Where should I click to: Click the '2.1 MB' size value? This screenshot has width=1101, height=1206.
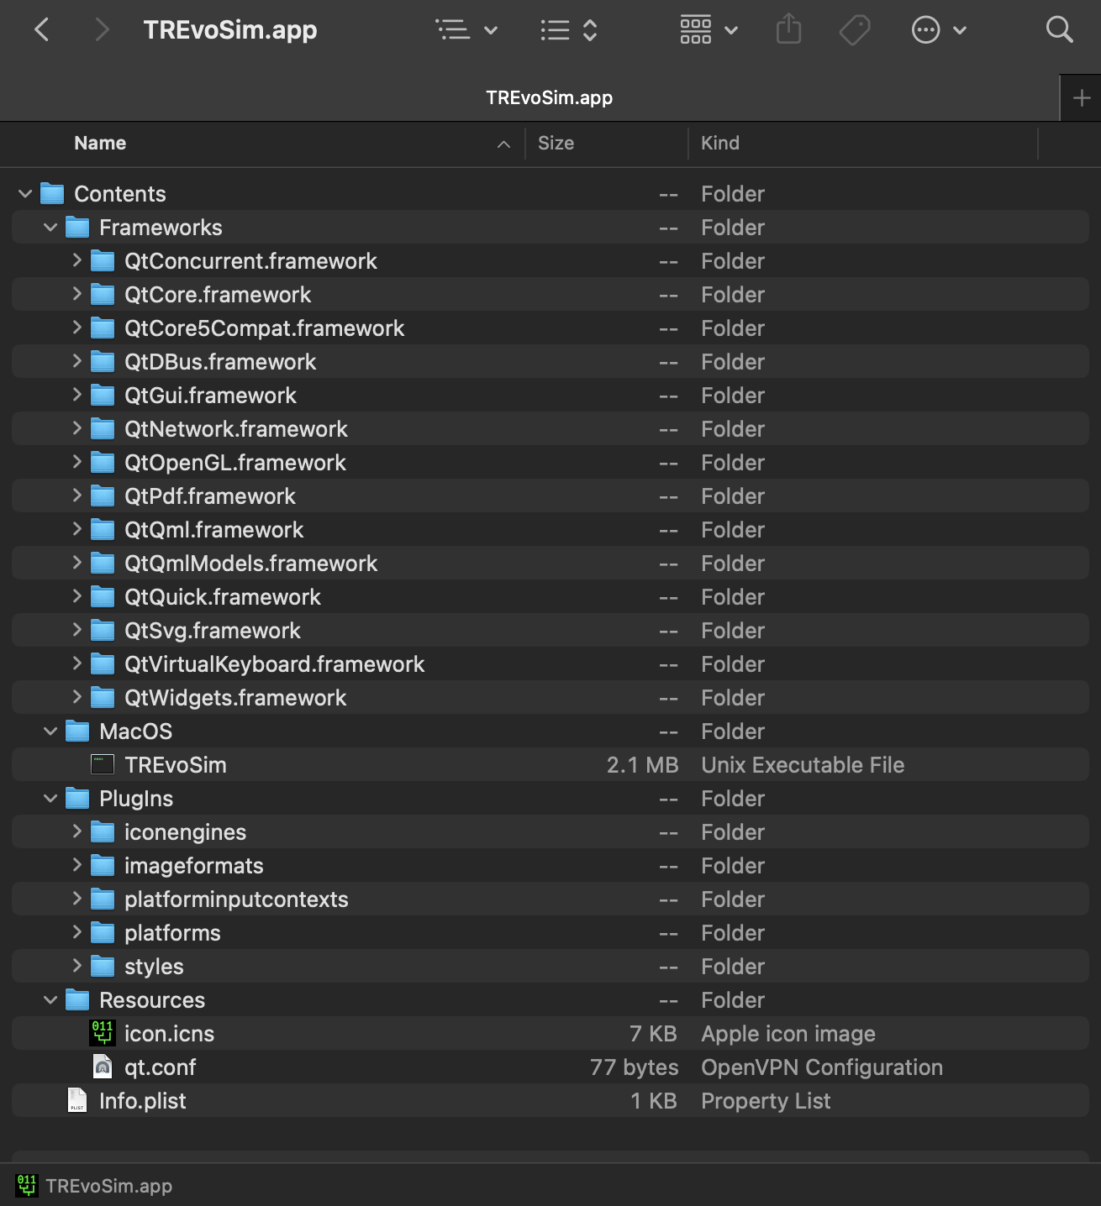(642, 765)
